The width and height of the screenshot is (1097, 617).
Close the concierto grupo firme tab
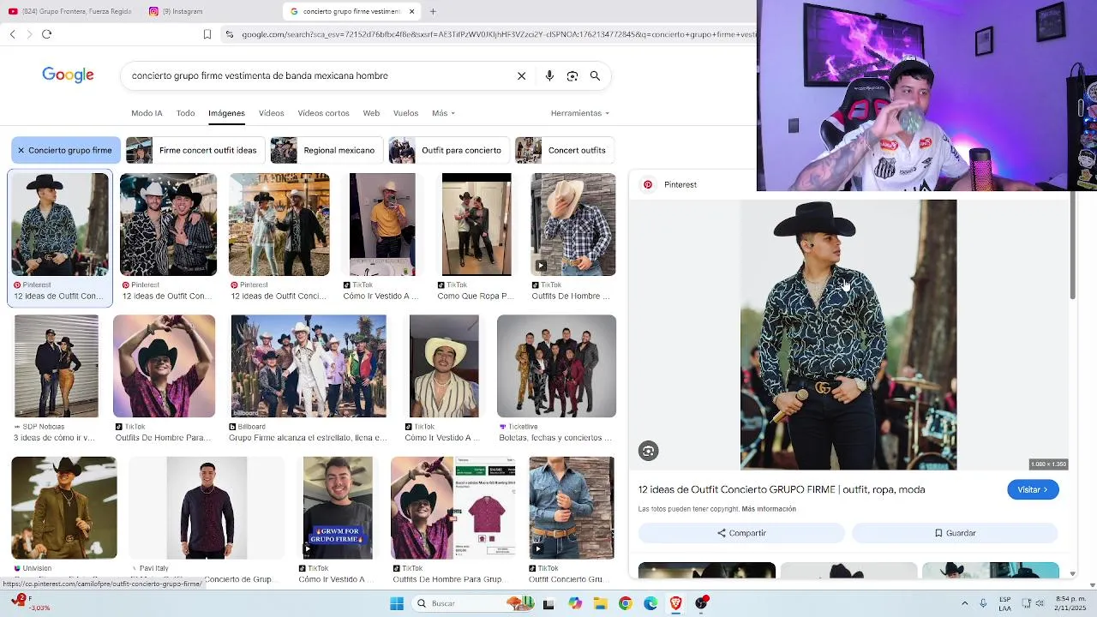click(x=411, y=11)
